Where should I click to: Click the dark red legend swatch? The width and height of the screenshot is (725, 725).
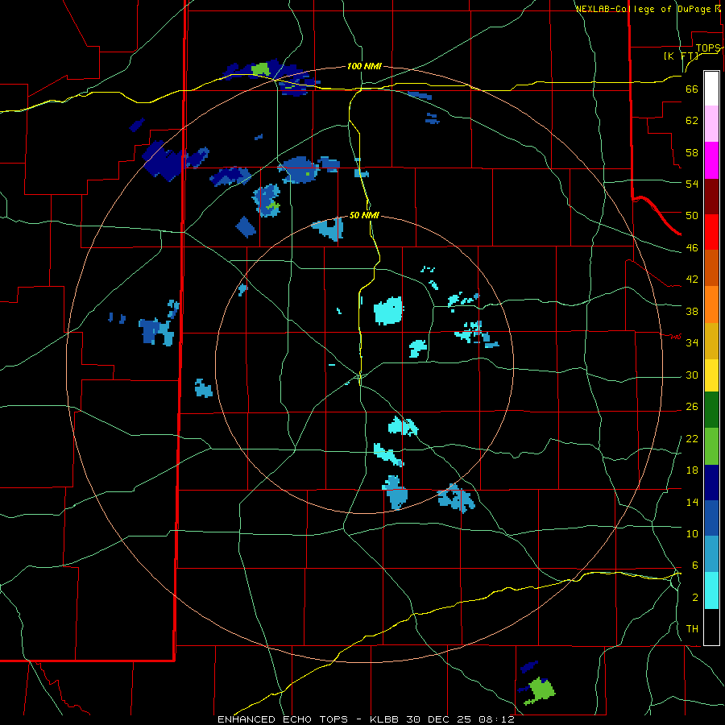coord(711,197)
